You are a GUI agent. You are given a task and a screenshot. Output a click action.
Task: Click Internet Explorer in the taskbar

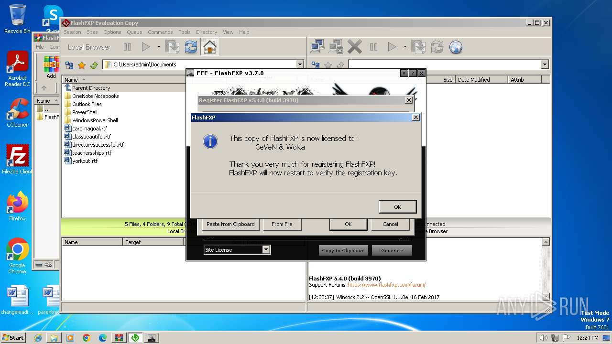pos(38,338)
